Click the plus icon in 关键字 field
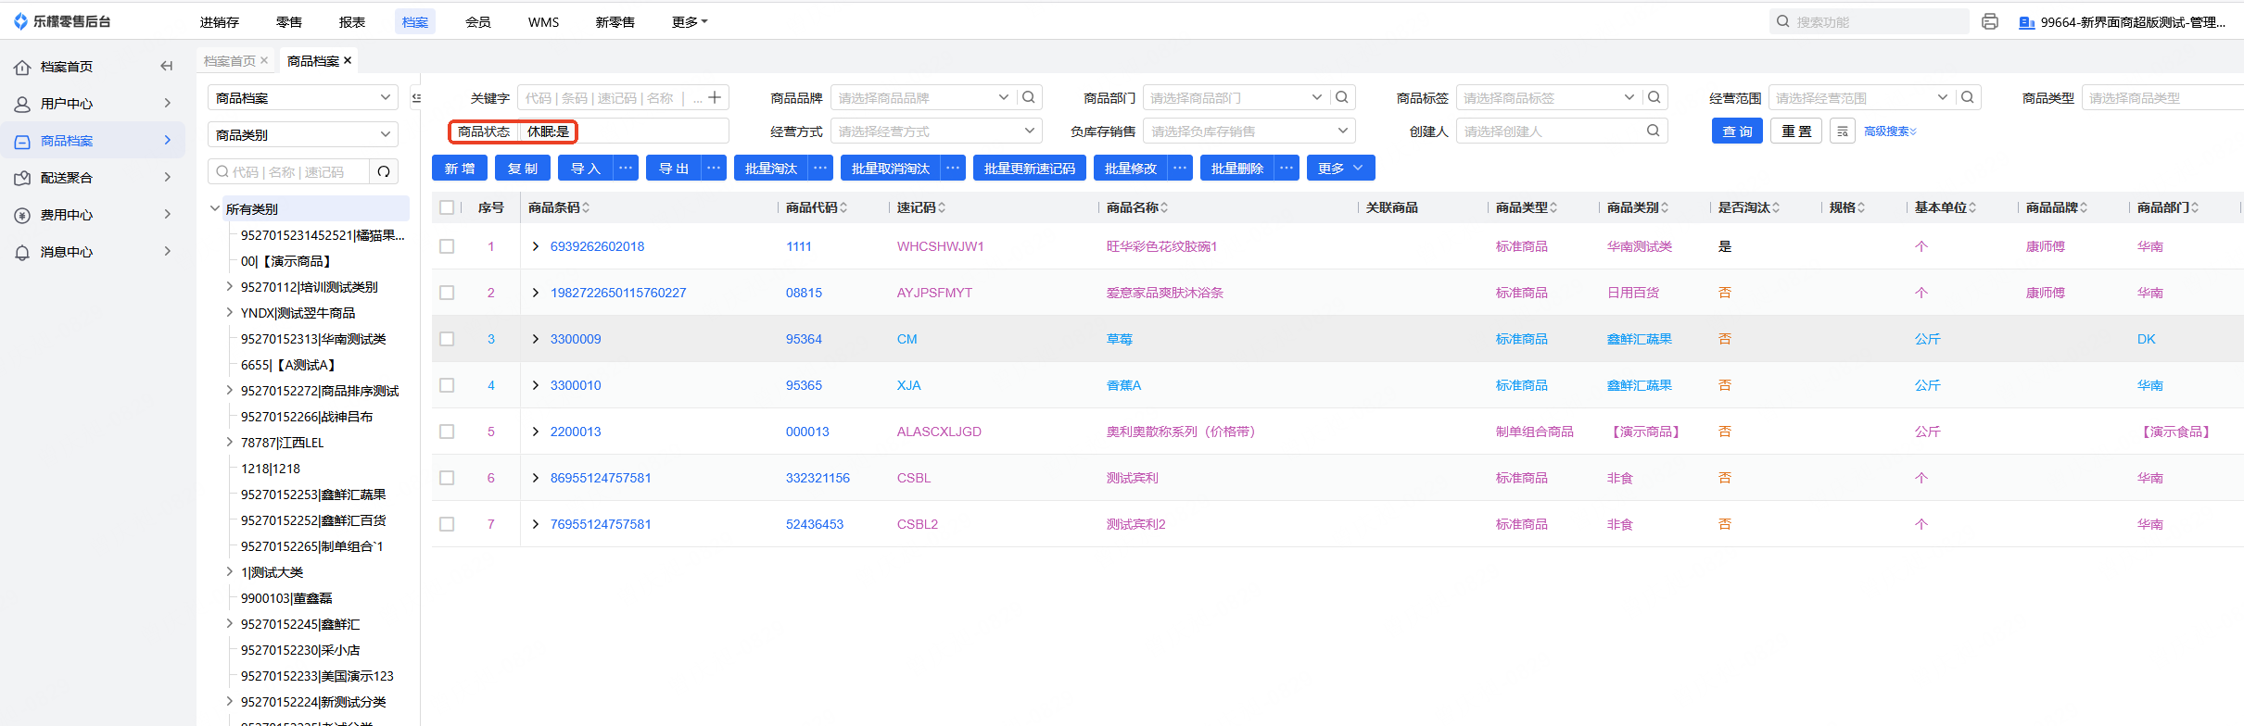 click(x=715, y=97)
